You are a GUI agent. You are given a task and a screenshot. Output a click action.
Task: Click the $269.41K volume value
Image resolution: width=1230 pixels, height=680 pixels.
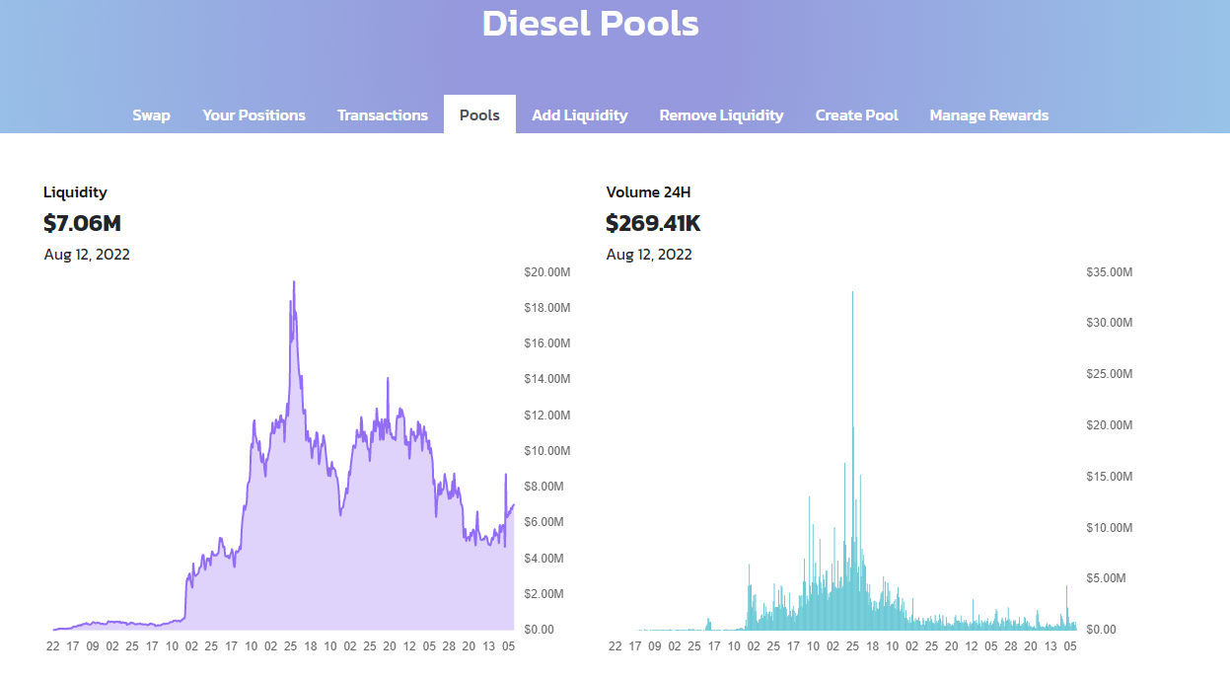[653, 224]
